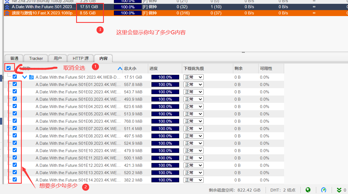348x194 pixels.
Task: Select the A.Date.With.the.Future.S01.2023 torrent row
Action: tap(176, 7)
